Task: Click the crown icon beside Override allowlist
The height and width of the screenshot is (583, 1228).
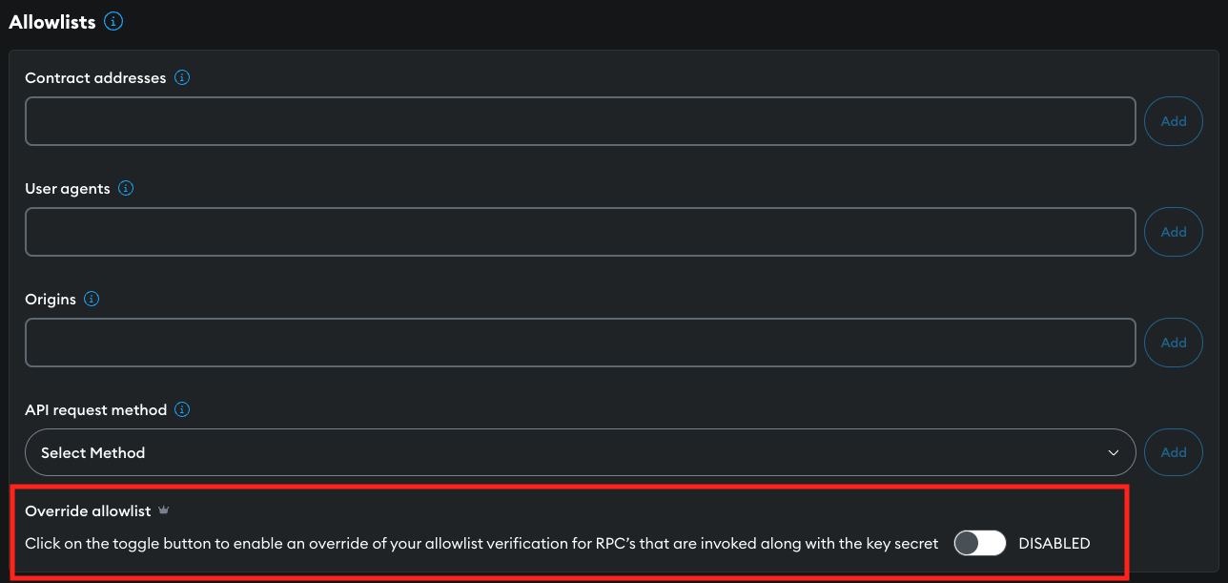Action: [163, 510]
